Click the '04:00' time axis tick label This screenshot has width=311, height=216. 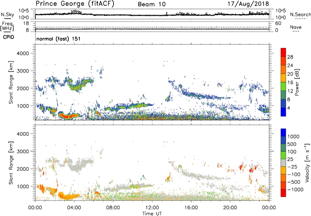(x=74, y=208)
